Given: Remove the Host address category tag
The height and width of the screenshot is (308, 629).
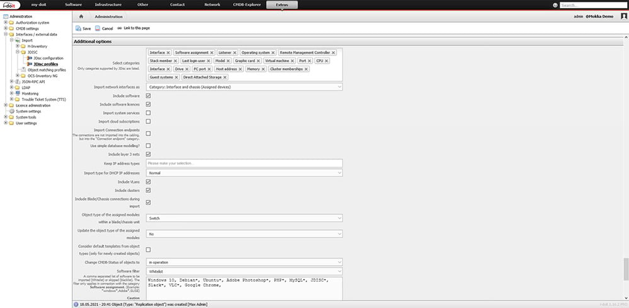Looking at the screenshot, I should (x=240, y=69).
